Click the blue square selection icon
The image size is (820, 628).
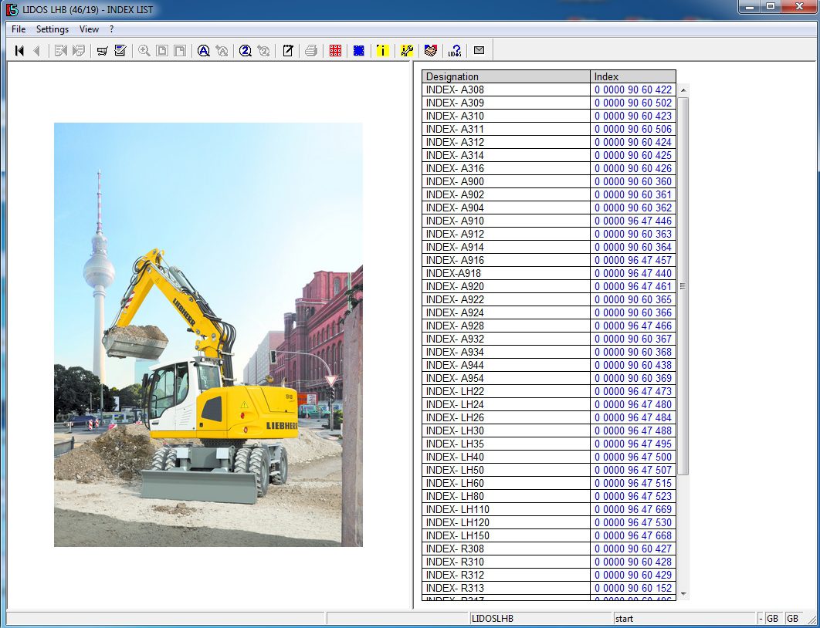click(358, 51)
